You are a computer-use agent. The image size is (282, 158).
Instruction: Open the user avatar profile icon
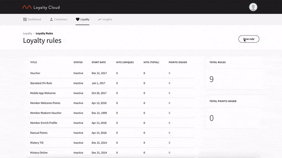click(x=253, y=7)
